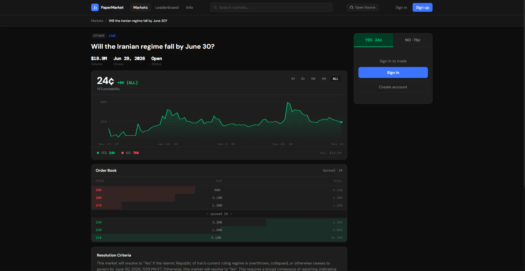Click the Order Book heading
The height and width of the screenshot is (271, 525).
[106, 170]
